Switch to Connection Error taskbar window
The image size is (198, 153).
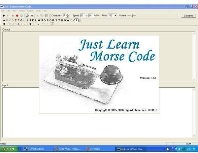pos(38,149)
